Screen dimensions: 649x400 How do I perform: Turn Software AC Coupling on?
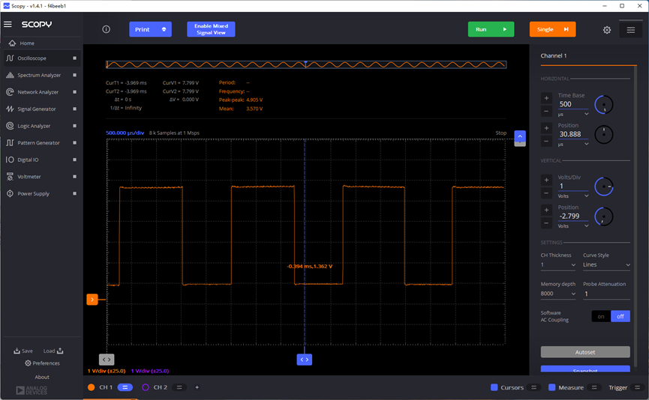click(601, 316)
